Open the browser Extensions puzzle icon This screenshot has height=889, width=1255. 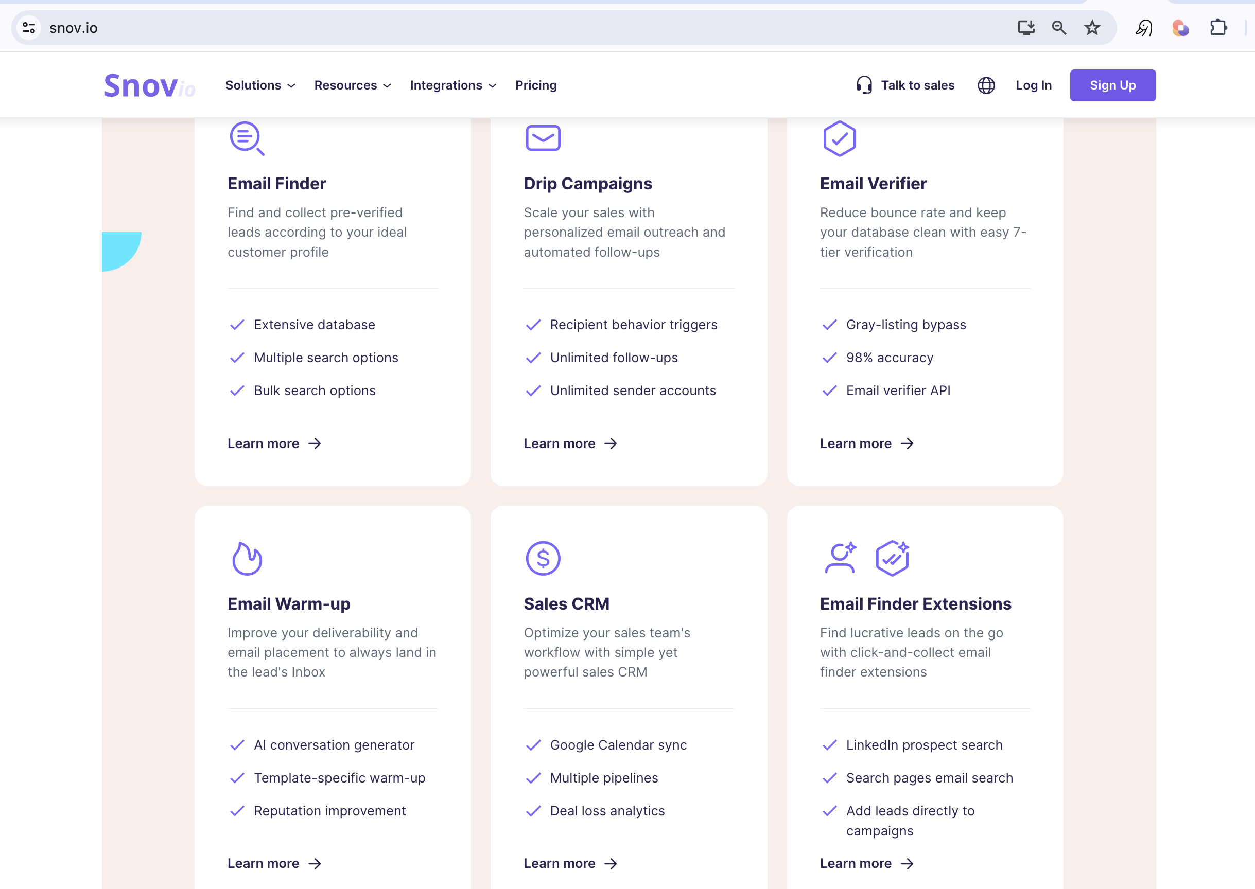(1217, 28)
